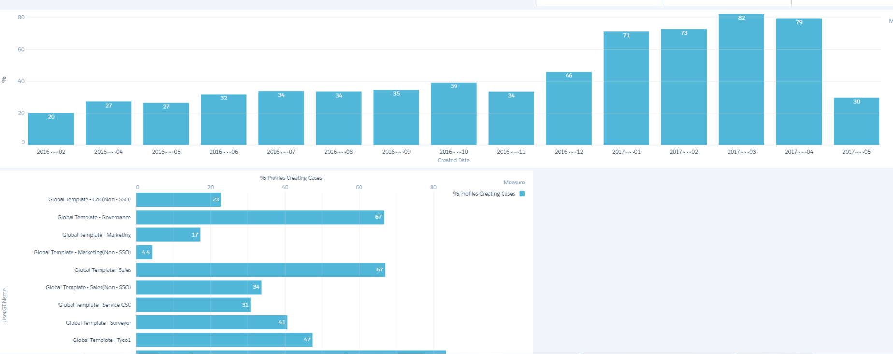This screenshot has width=893, height=354.
Task: Click the 2016~~~10 bar showing 39
Action: point(453,113)
